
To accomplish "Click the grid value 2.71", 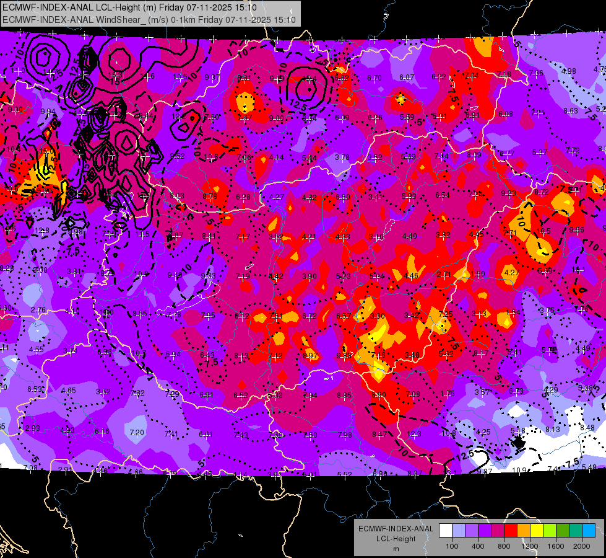I will click(x=444, y=275).
